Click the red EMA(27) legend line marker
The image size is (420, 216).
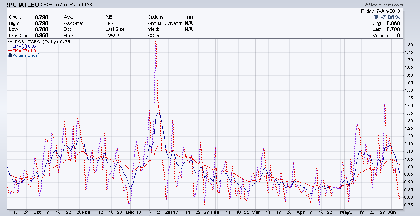pos(10,51)
